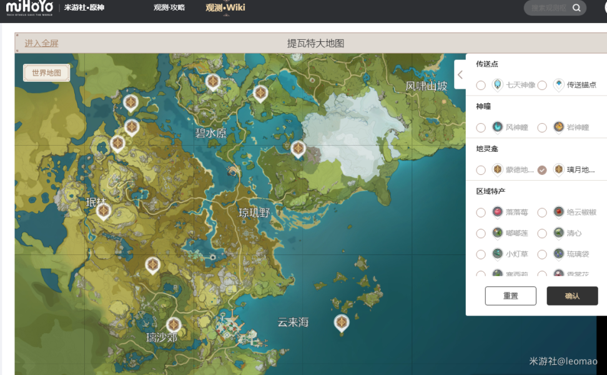Click the 云来海 map label
Screen dimensions: 607x375
click(x=293, y=322)
